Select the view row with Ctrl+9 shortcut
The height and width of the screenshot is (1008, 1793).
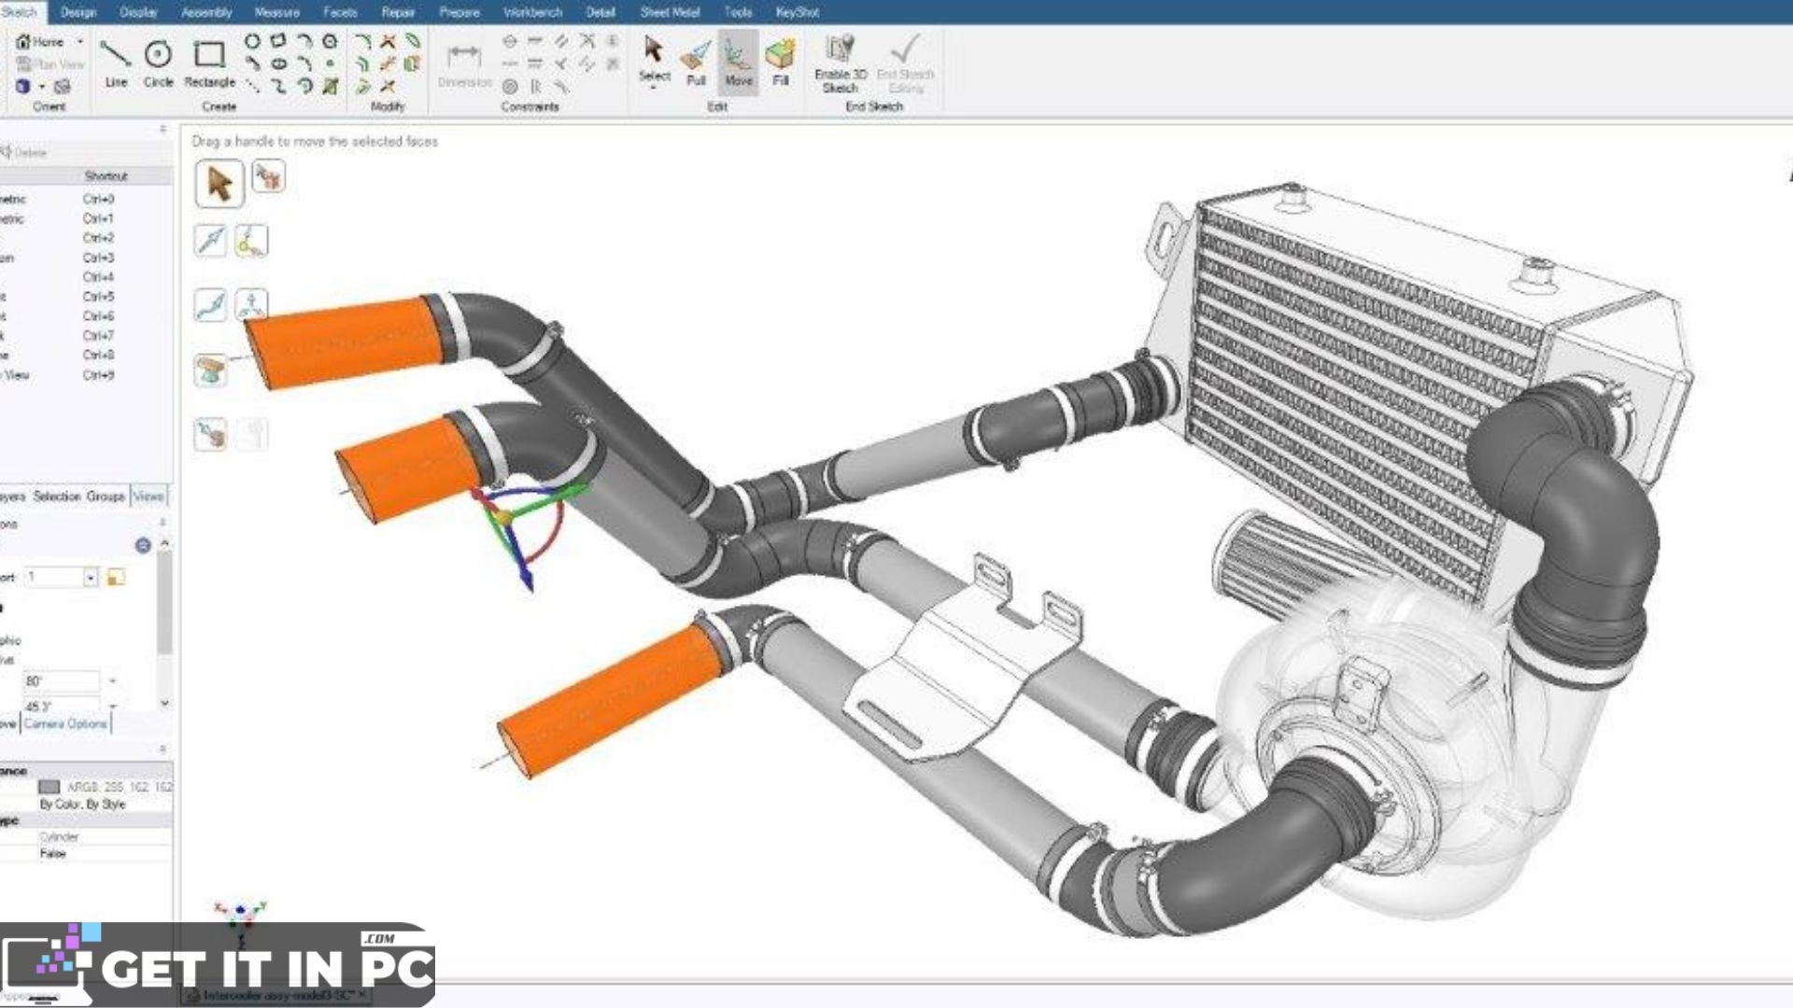[x=86, y=375]
